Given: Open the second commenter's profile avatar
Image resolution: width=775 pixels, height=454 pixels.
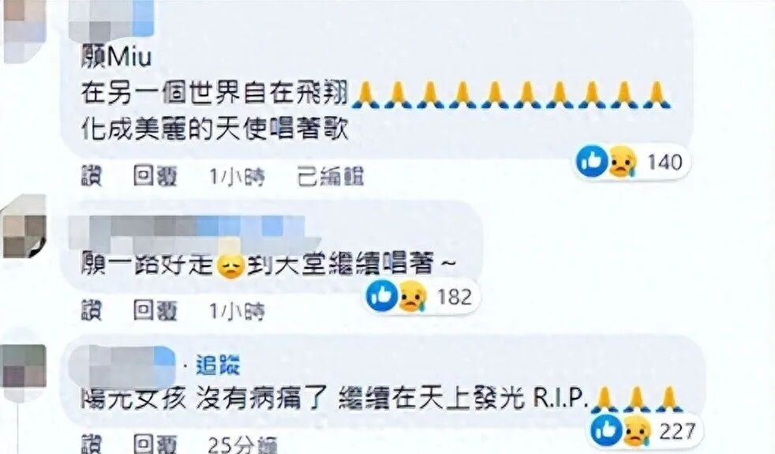Looking at the screenshot, I should (x=24, y=227).
